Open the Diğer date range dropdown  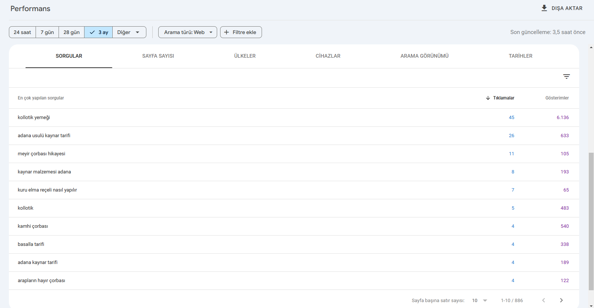(x=129, y=32)
